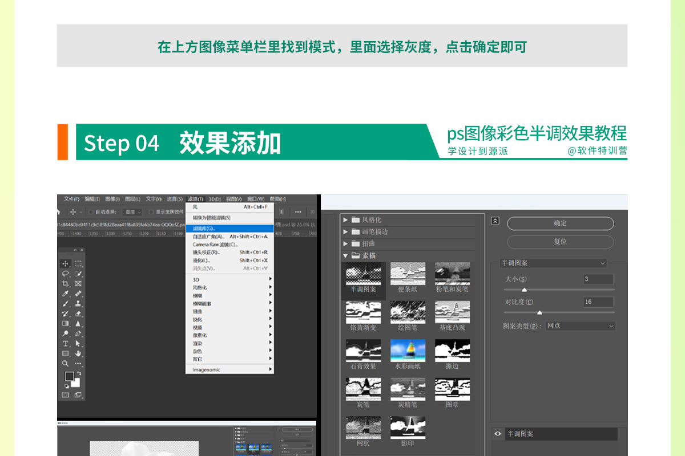
Task: Select the Rectangular Marquee tool
Action: [x=78, y=263]
